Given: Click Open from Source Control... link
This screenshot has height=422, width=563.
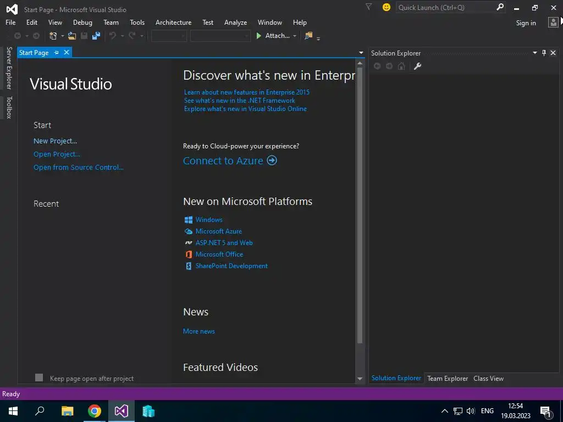Looking at the screenshot, I should coord(78,167).
